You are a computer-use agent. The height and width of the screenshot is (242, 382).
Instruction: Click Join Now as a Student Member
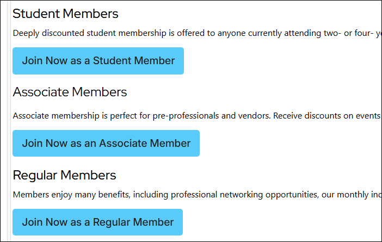(98, 61)
